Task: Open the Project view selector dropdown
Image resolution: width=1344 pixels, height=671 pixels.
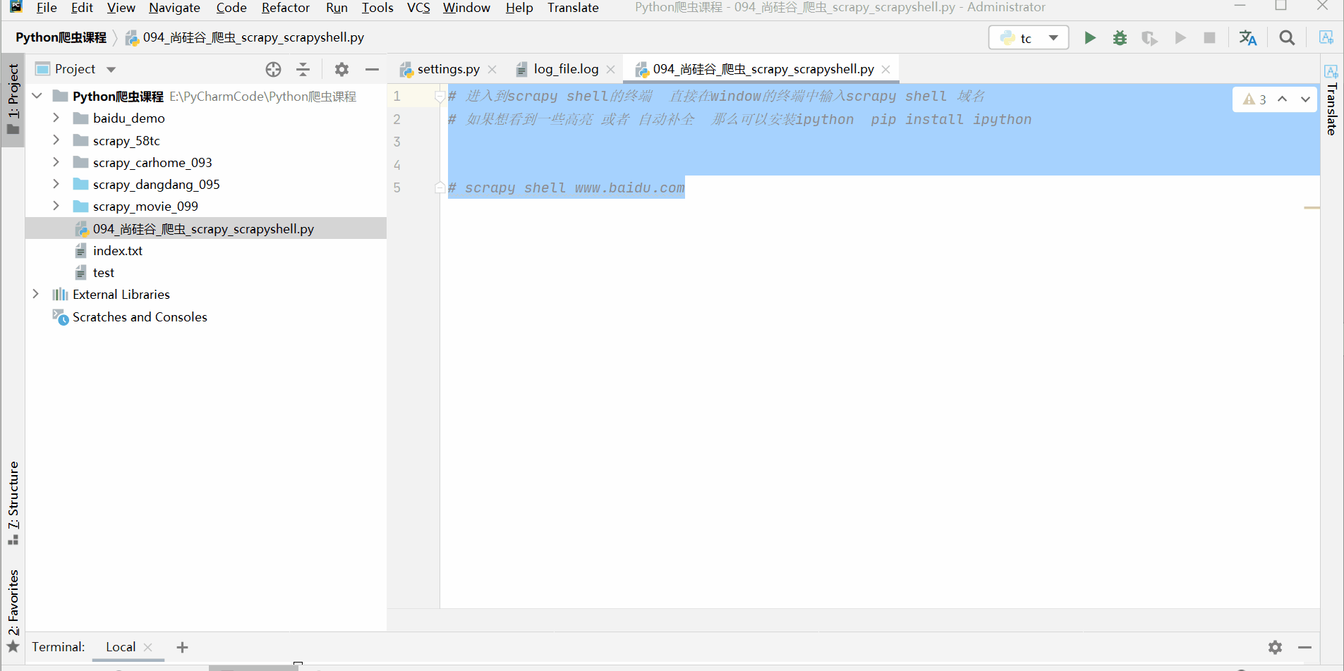Action: [111, 68]
